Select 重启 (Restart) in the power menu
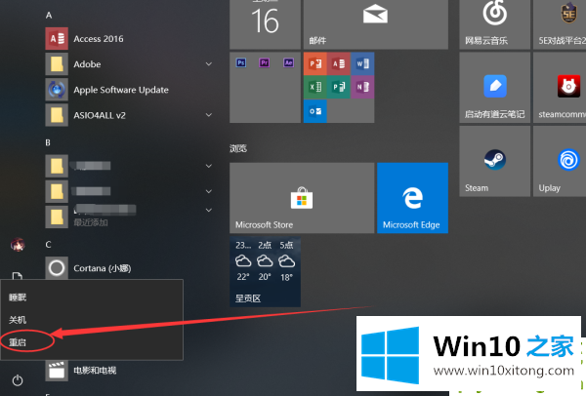 [x=19, y=342]
